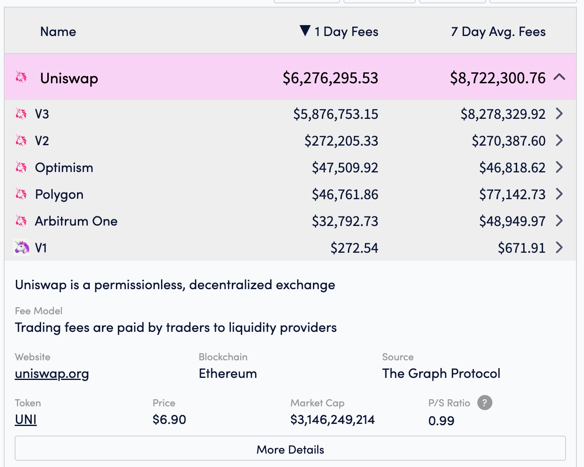Click the price value $6.90
The width and height of the screenshot is (584, 467).
[169, 420]
